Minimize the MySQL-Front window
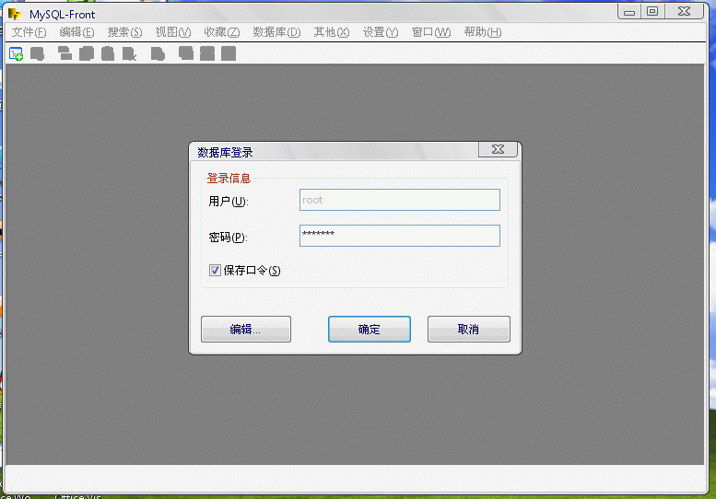The height and width of the screenshot is (499, 716). tap(629, 11)
